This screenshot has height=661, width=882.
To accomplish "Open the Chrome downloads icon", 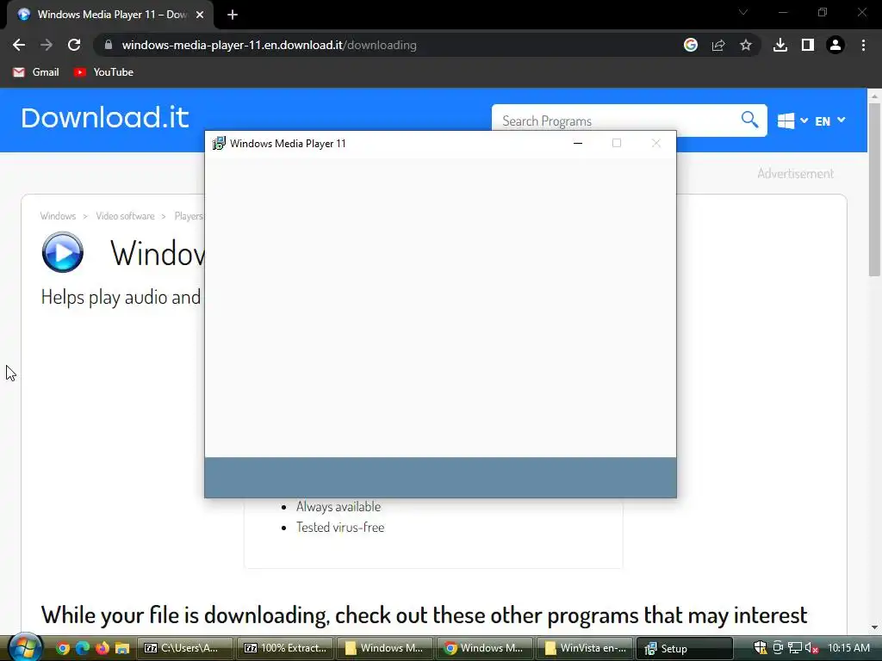I will coord(780,45).
